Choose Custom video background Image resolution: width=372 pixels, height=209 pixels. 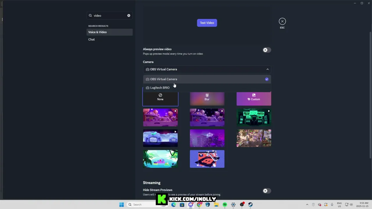tap(254, 99)
